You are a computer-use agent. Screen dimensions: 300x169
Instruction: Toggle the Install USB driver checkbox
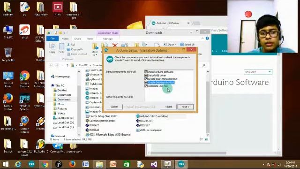[x=146, y=75]
